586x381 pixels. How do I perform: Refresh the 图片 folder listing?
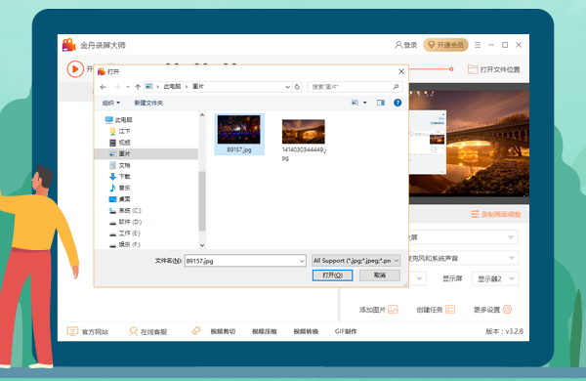point(297,87)
